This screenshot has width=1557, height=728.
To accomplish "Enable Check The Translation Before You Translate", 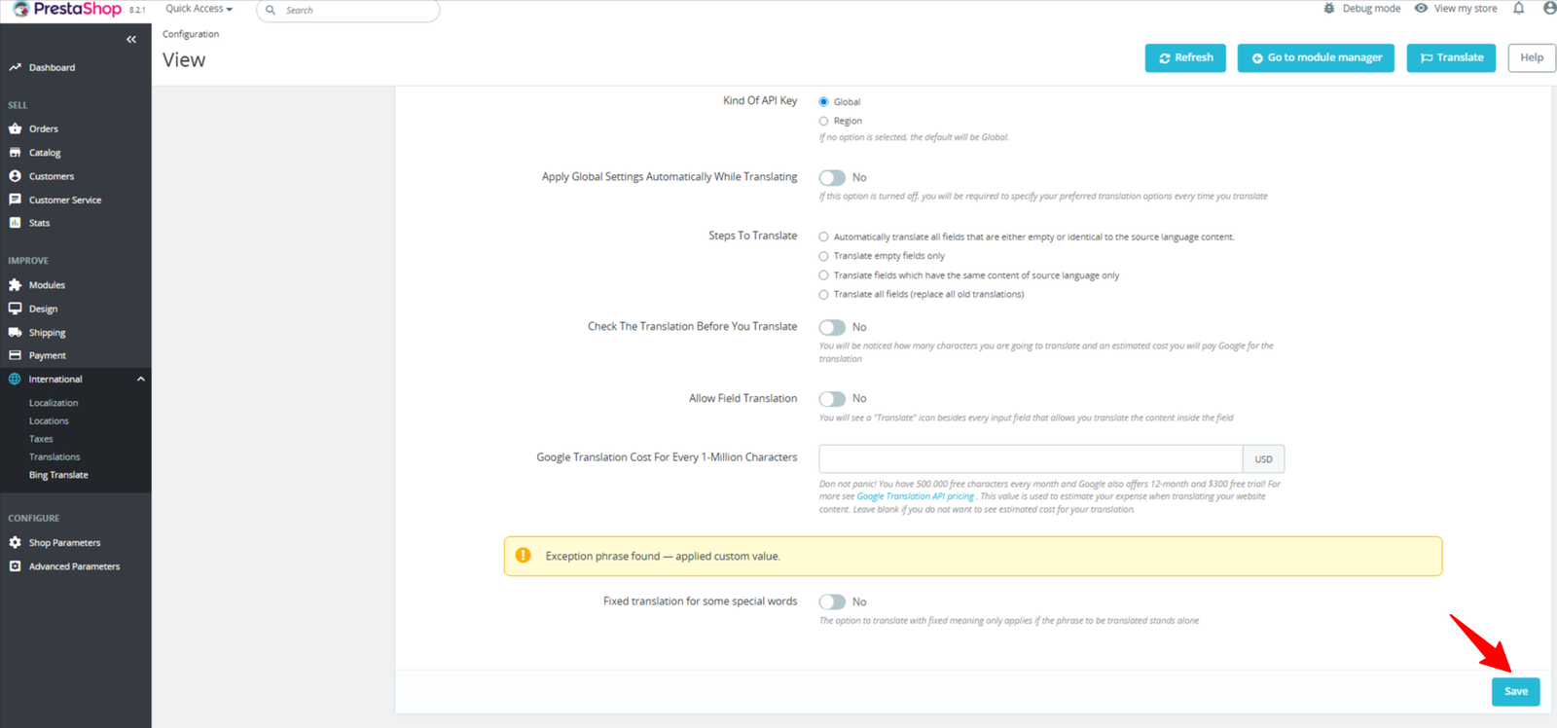I will coord(832,328).
